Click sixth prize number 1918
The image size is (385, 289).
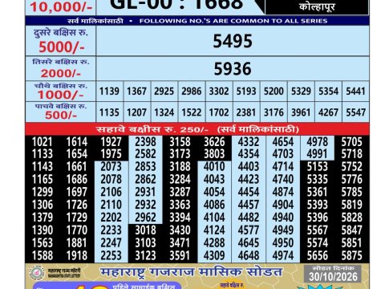pyautogui.click(x=77, y=255)
